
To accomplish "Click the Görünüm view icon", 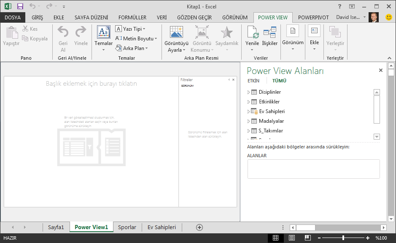I will (293, 31).
